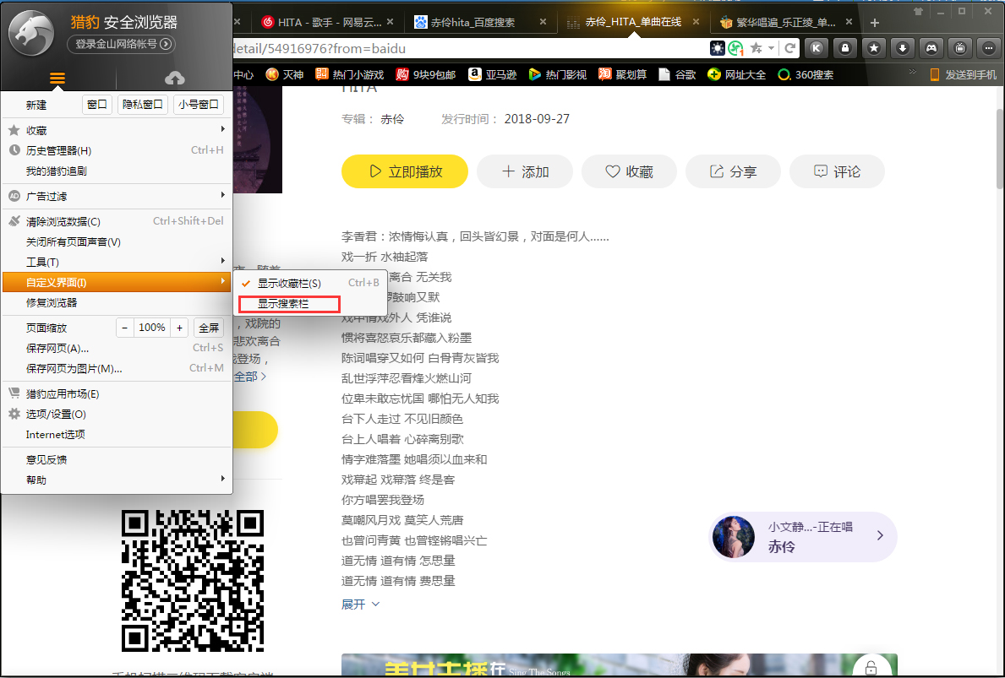Open the download manager arrow icon

(902, 49)
